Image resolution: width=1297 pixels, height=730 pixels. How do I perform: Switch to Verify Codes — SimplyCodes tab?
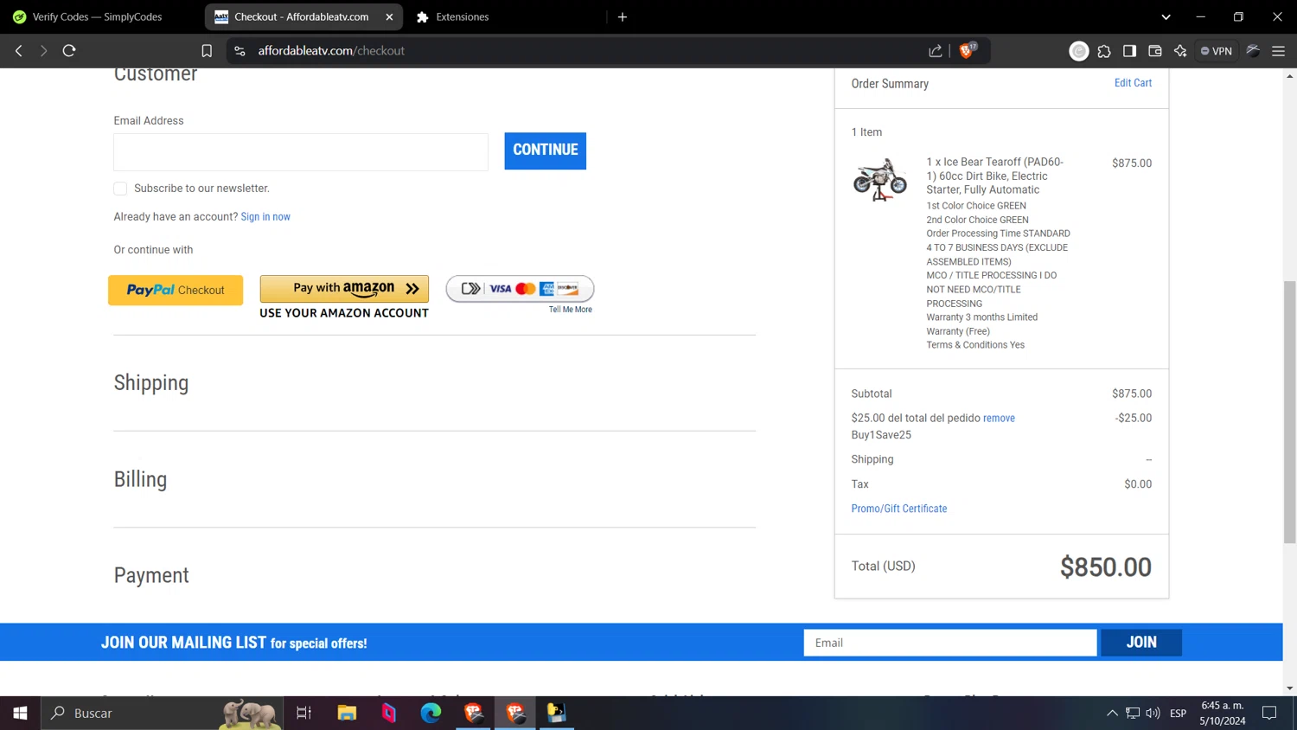point(97,16)
